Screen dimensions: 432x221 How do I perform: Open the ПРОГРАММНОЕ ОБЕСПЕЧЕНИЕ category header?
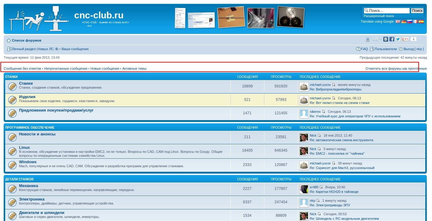(x=30, y=127)
